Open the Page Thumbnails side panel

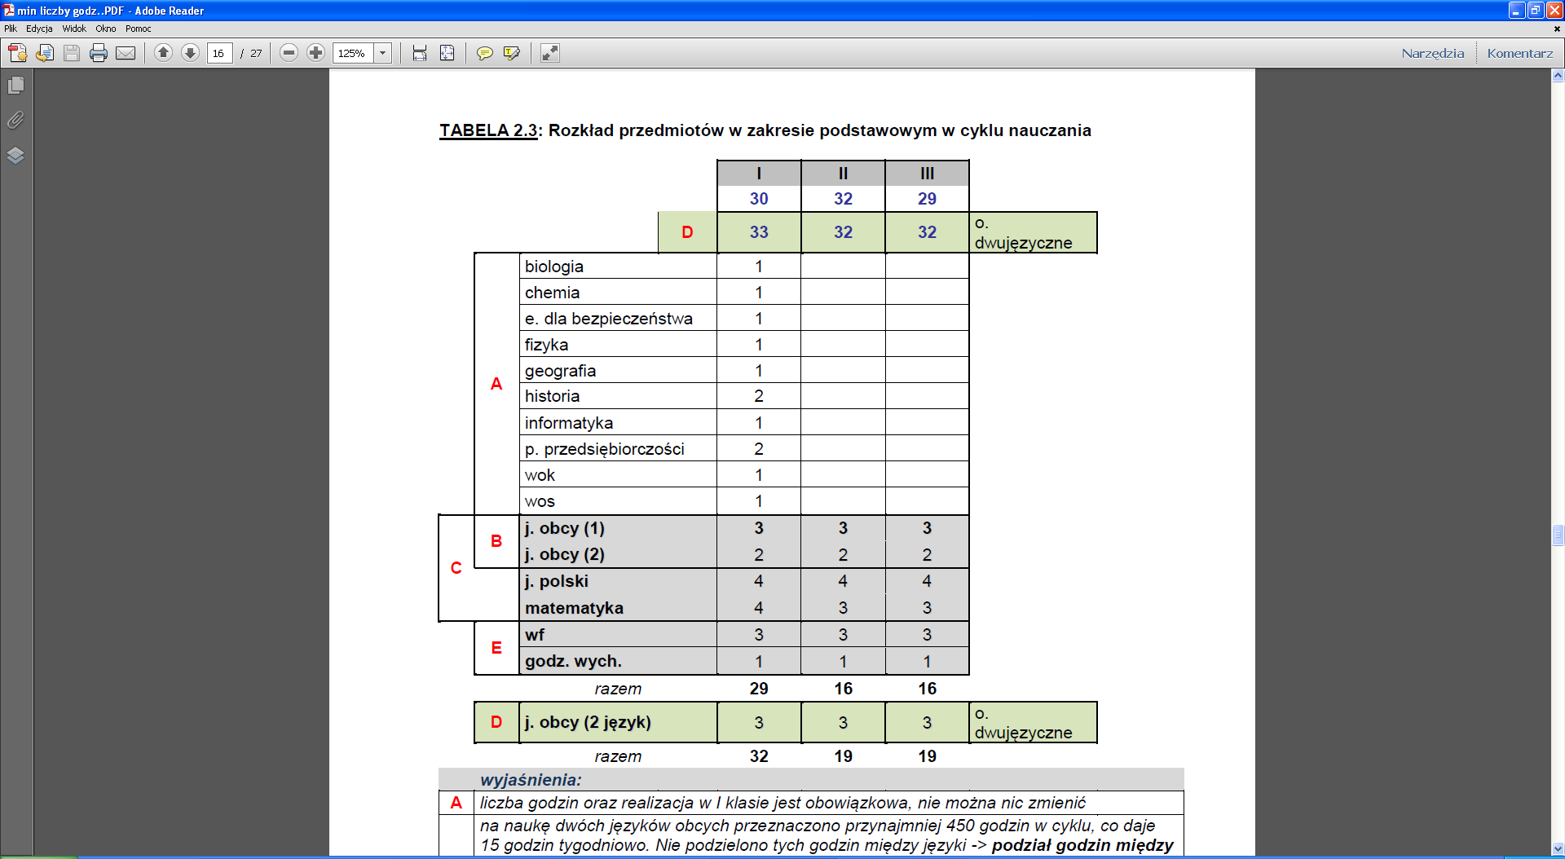coord(15,85)
